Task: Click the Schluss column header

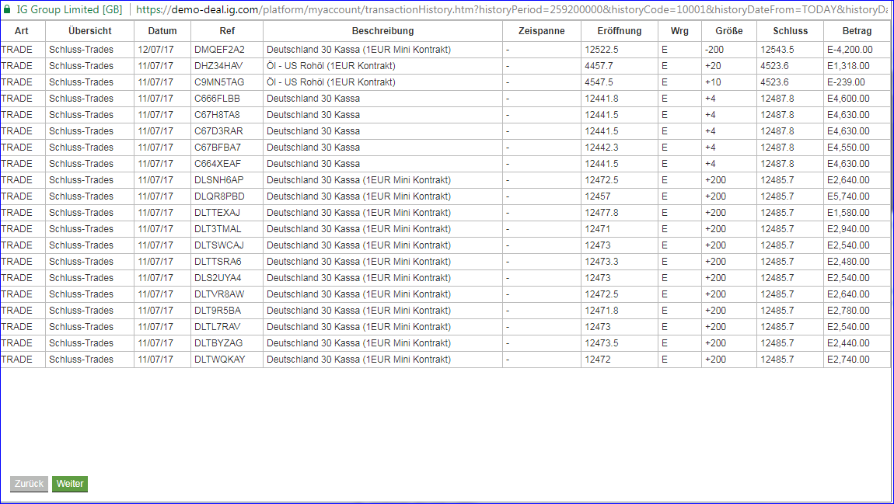Action: tap(790, 31)
